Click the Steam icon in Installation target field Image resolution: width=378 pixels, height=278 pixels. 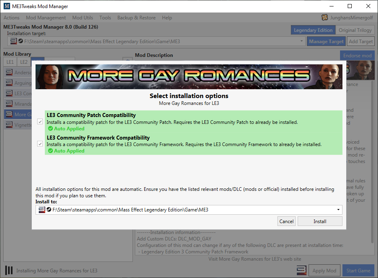tap(21, 41)
